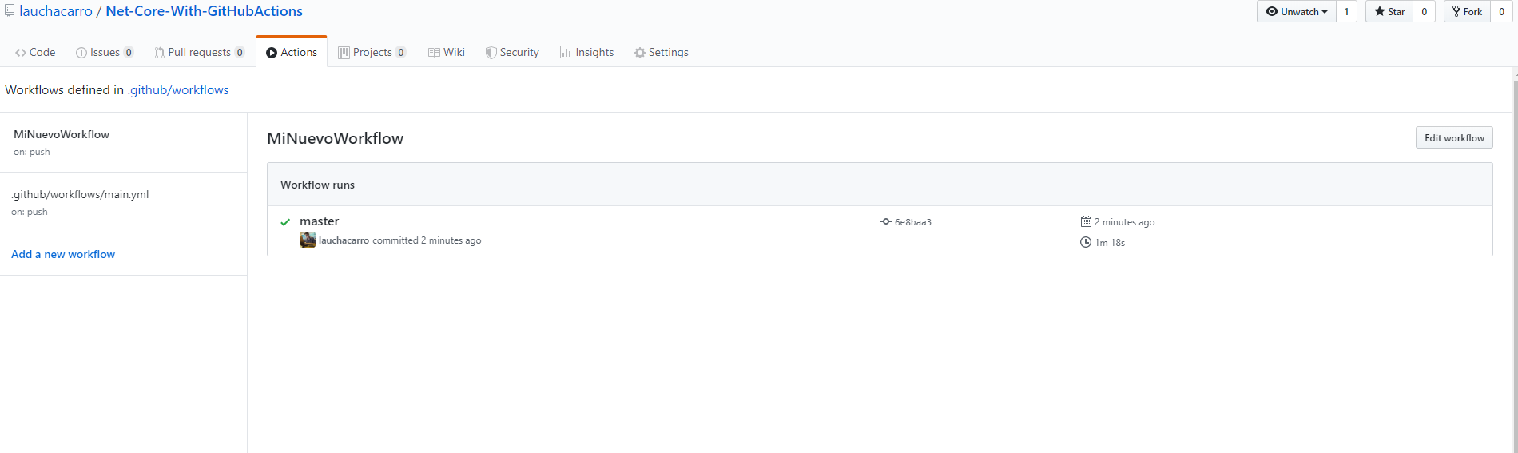Viewport: 1518px width, 453px height.
Task: Click the stargazers count beside Star
Action: 1424,11
